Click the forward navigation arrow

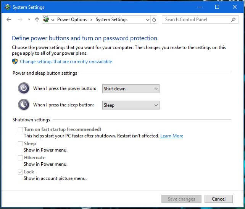[x=20, y=20]
